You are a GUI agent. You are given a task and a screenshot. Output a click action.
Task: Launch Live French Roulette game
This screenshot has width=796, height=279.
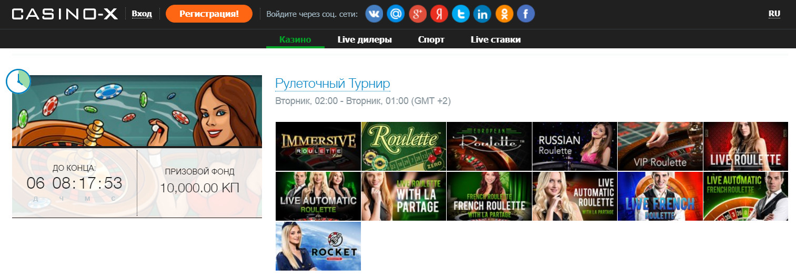click(660, 196)
